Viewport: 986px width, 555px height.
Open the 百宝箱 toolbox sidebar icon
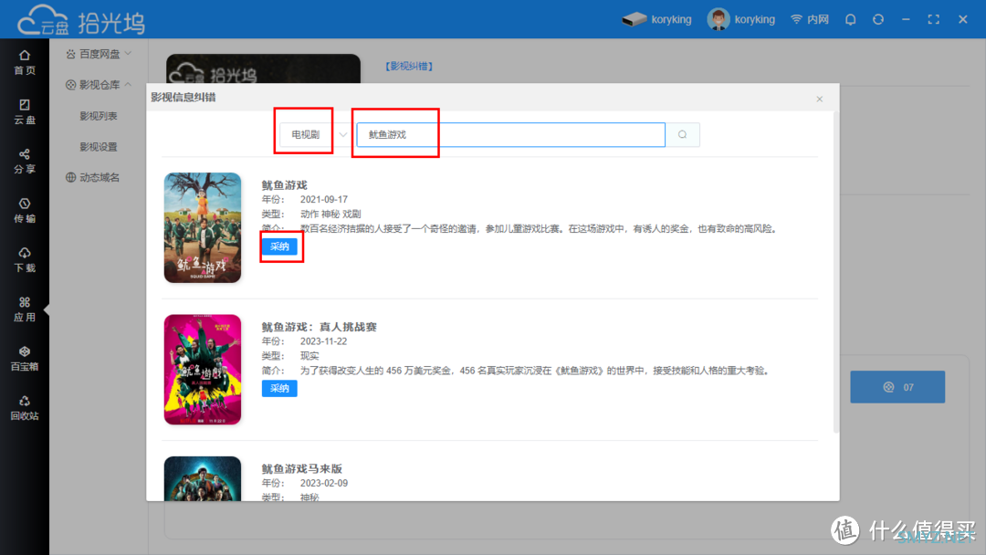24,358
